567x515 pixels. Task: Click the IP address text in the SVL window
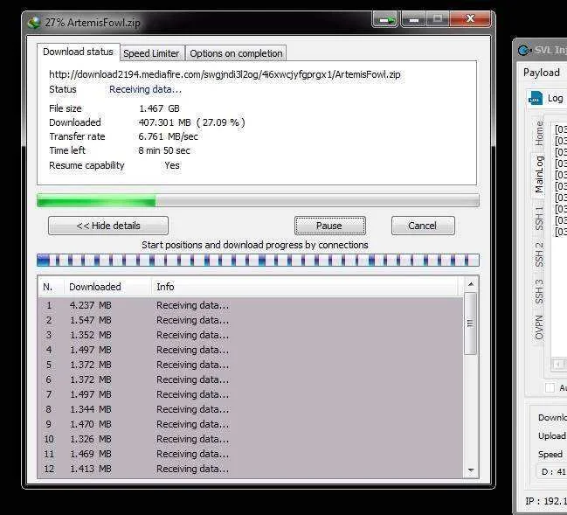click(545, 501)
